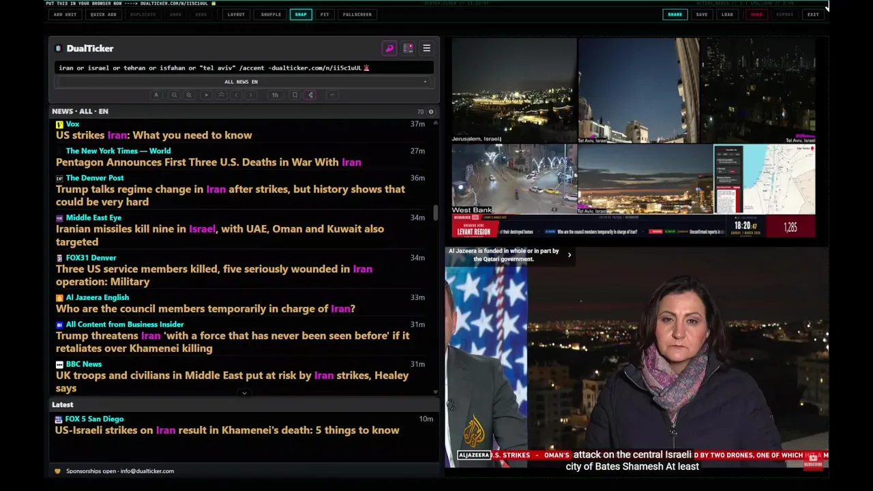This screenshot has width=873, height=491.
Task: Click the bookmark icon in ticker toolbar
Action: (295, 95)
